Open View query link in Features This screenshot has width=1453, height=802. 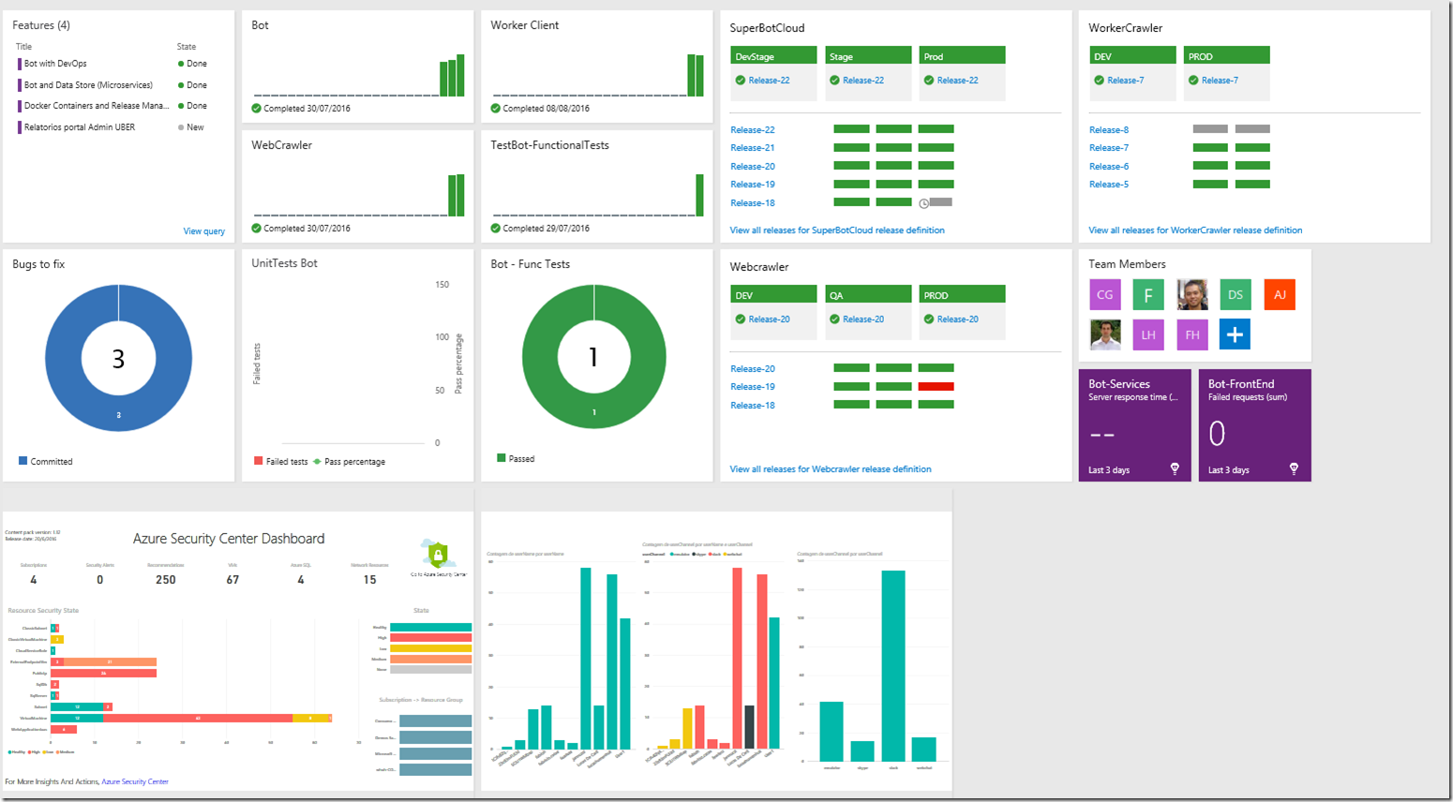point(203,231)
